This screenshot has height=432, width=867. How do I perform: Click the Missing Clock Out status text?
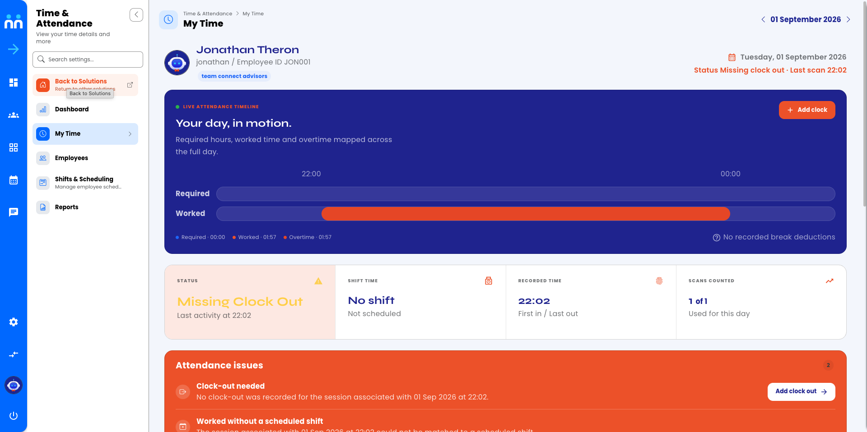tap(240, 302)
